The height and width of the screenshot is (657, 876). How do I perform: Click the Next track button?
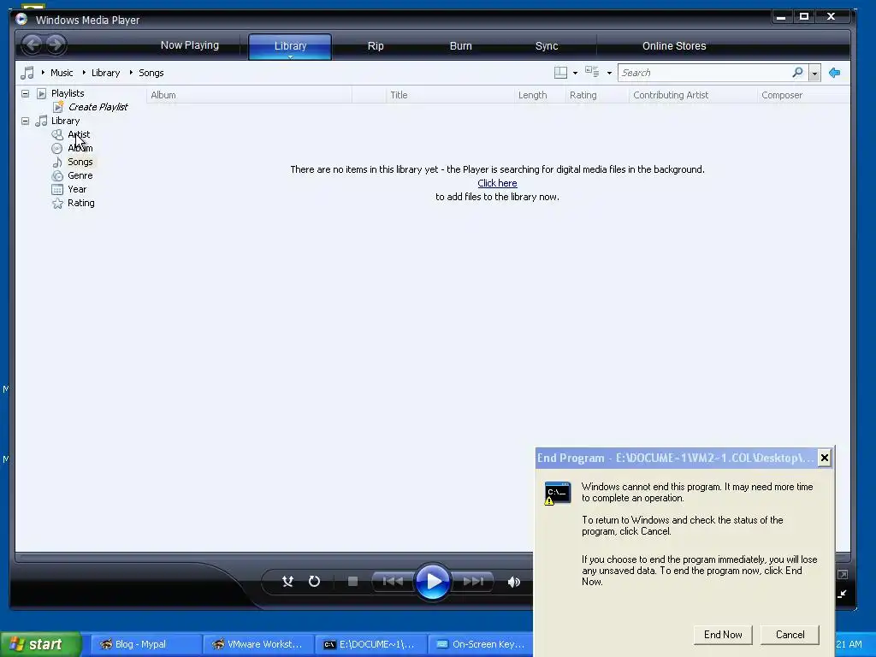(x=472, y=582)
